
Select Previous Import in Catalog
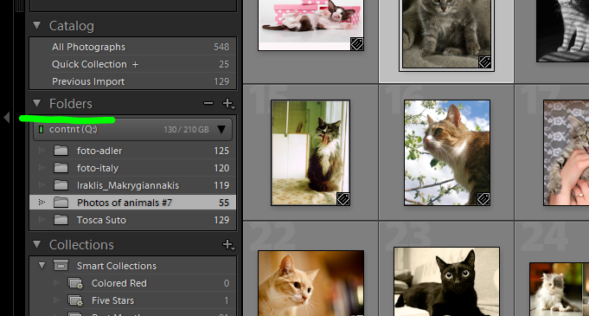pyautogui.click(x=132, y=81)
